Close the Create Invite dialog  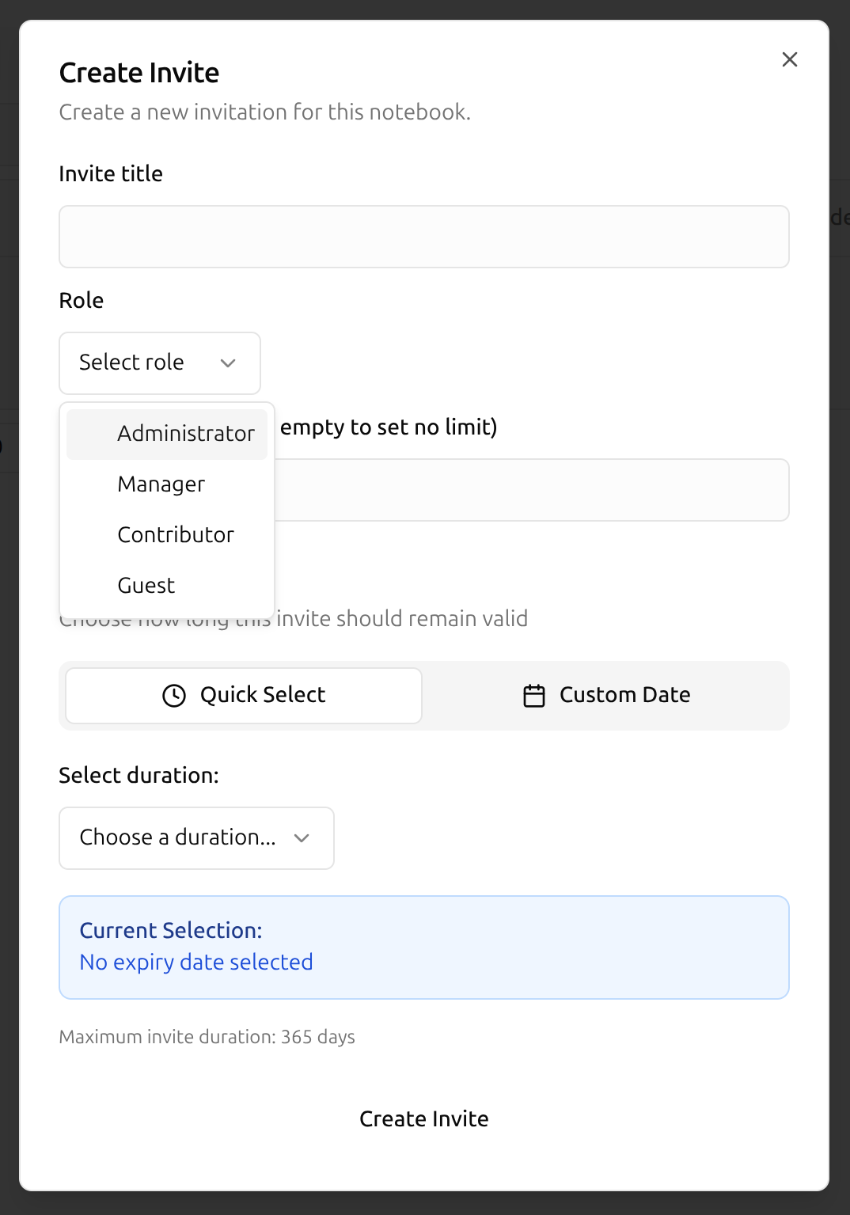[x=789, y=59]
